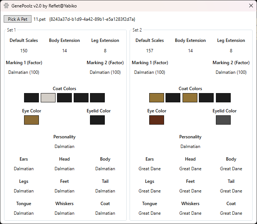This screenshot has height=224, width=257.
Task: Click Set 1 Legs value Dalmatian
Action: click(x=24, y=191)
